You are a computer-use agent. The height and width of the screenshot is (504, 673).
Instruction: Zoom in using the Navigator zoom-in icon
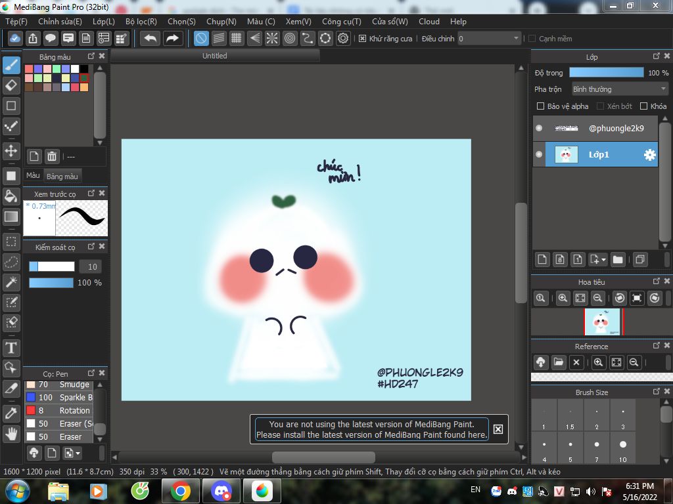tap(563, 298)
